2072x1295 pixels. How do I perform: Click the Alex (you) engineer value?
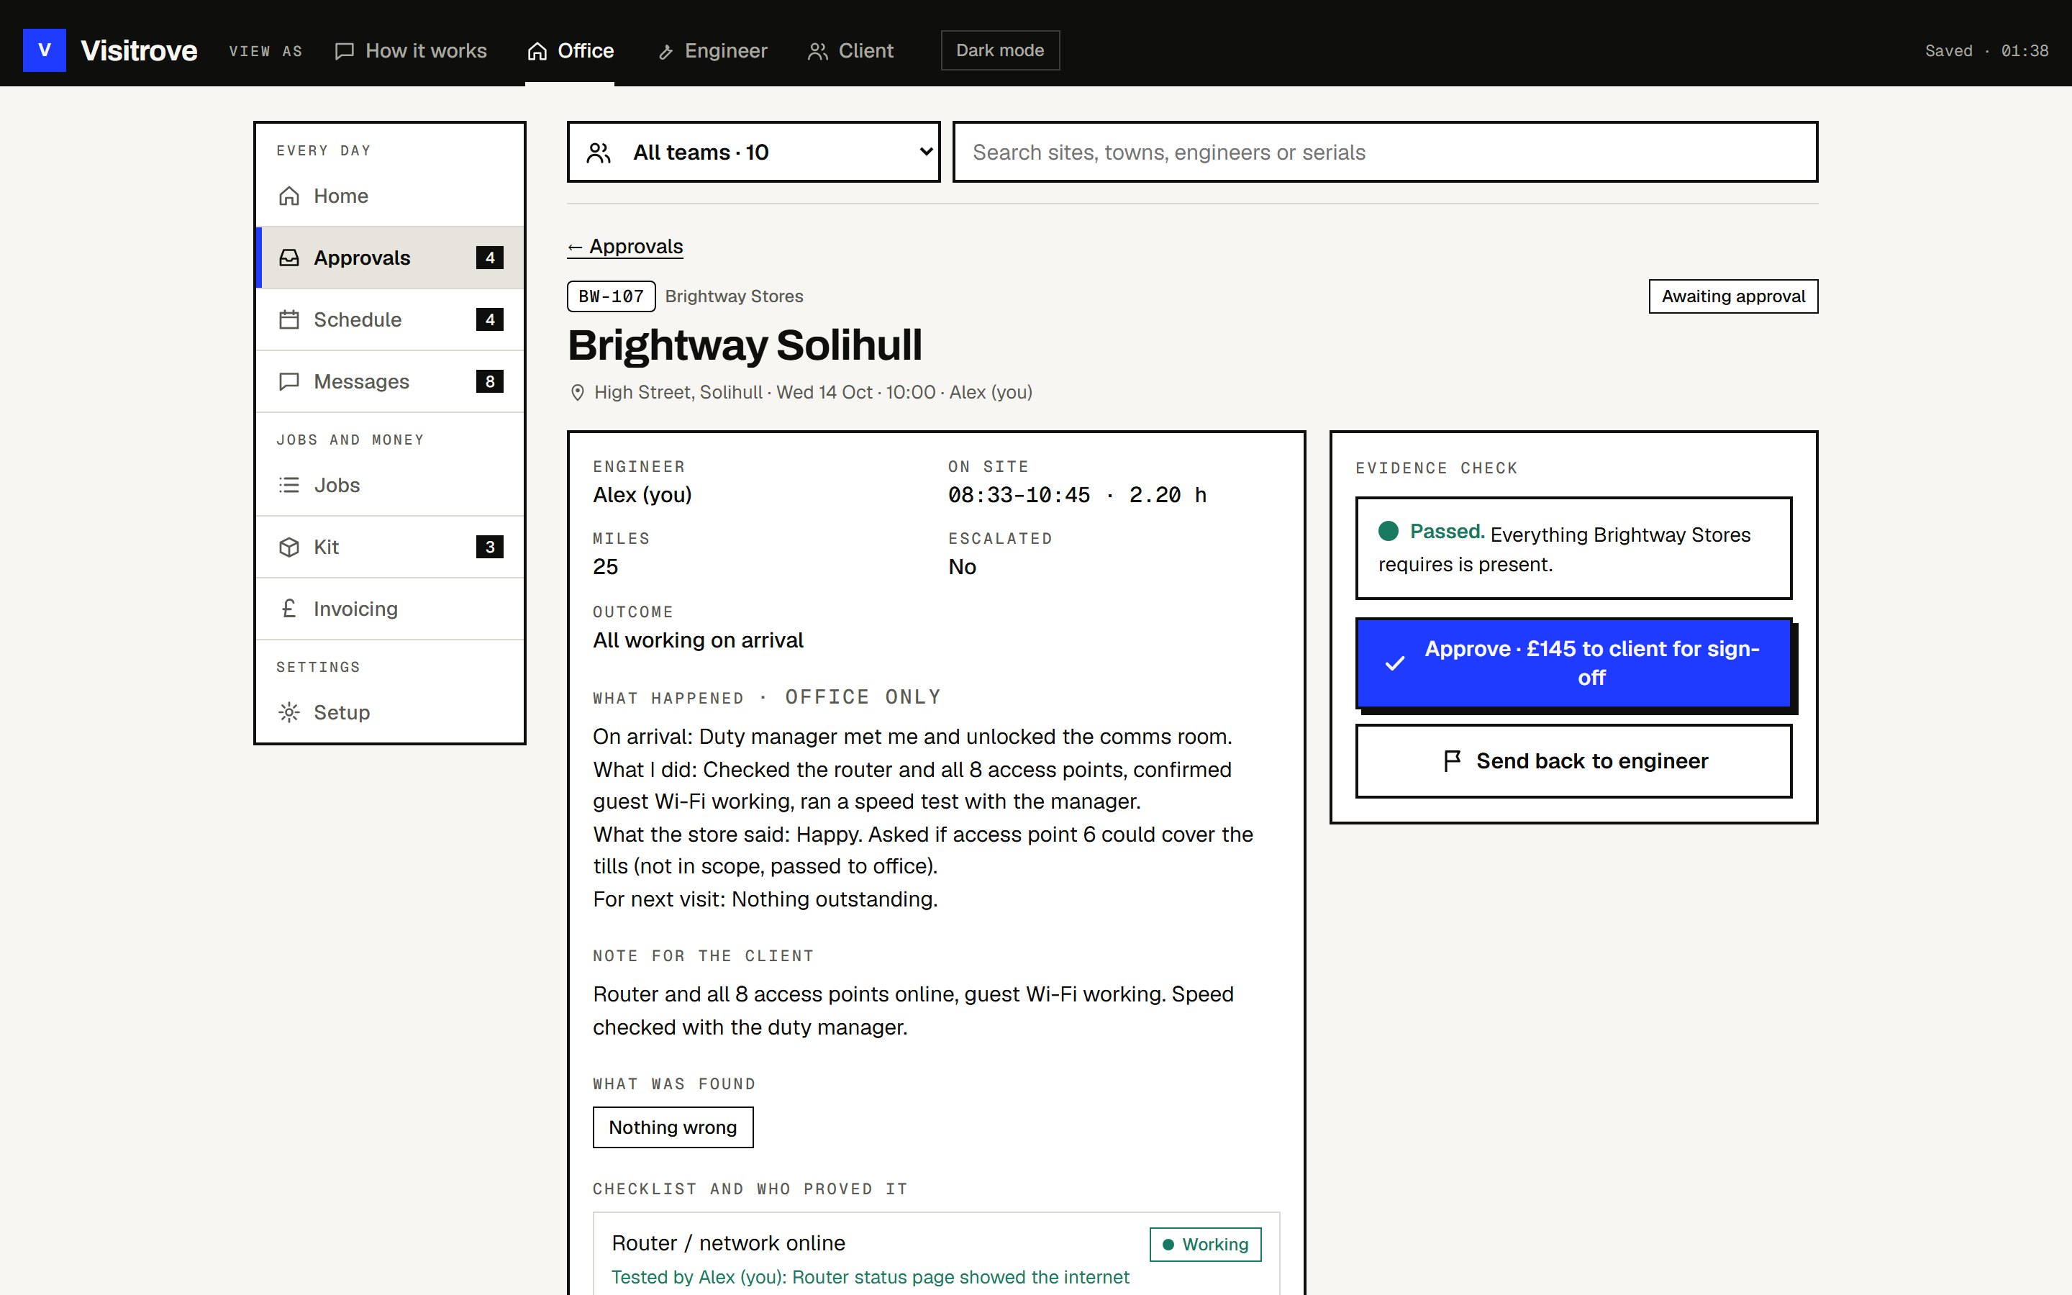(x=642, y=495)
